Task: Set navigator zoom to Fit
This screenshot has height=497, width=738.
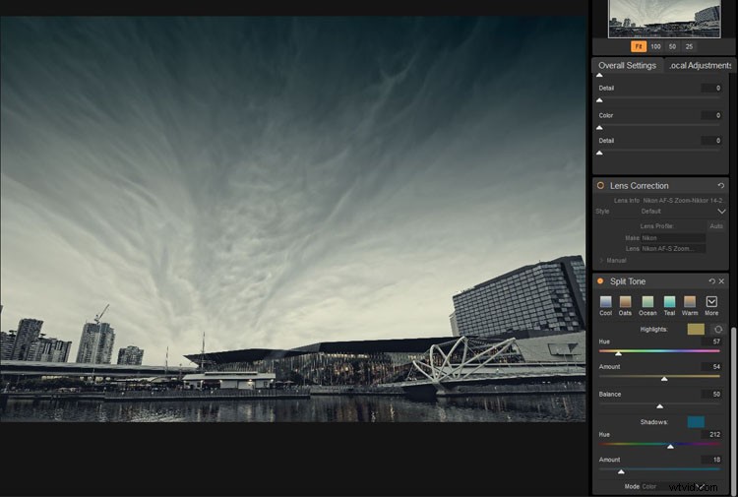Action: [x=639, y=46]
